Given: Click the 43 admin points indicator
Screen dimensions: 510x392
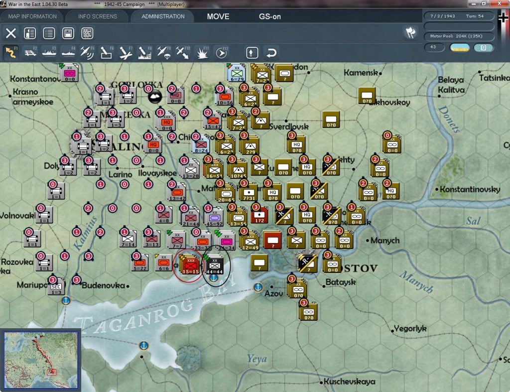Looking at the screenshot, I should [x=434, y=47].
